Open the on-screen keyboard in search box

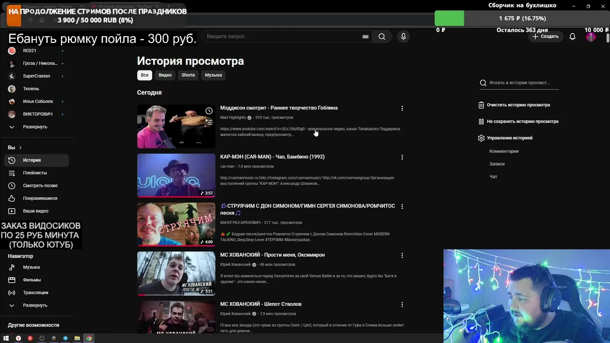click(x=366, y=37)
